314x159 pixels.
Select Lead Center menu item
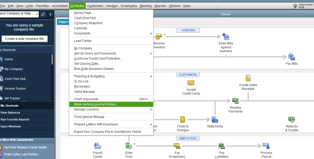tap(111, 41)
